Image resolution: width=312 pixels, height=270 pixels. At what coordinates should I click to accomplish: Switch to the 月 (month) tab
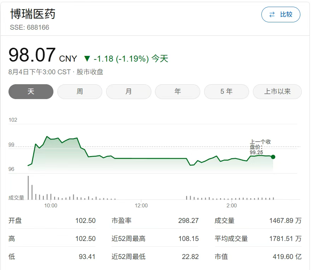(128, 92)
